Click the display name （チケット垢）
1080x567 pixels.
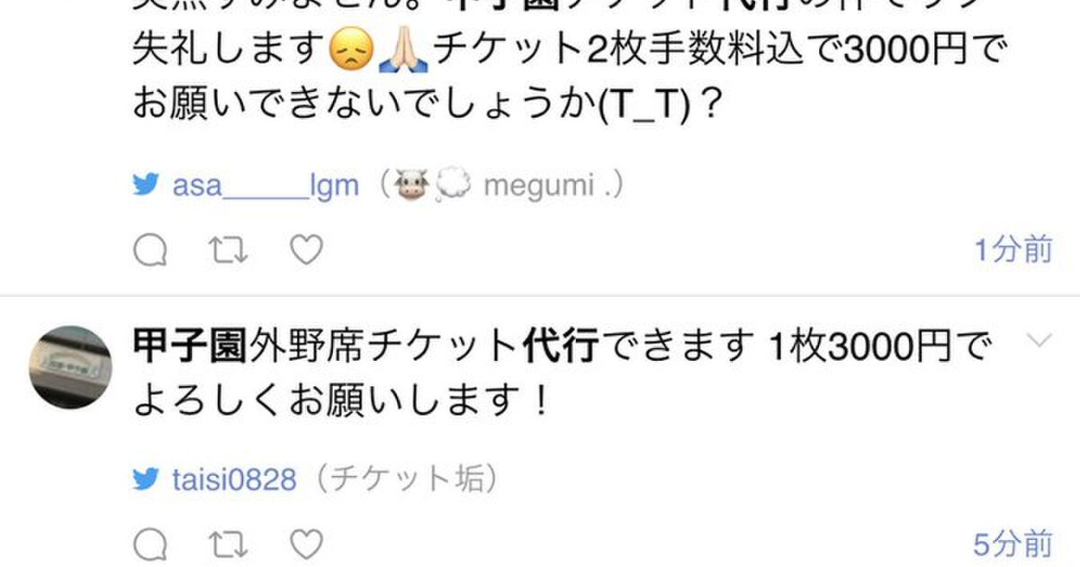point(400,480)
